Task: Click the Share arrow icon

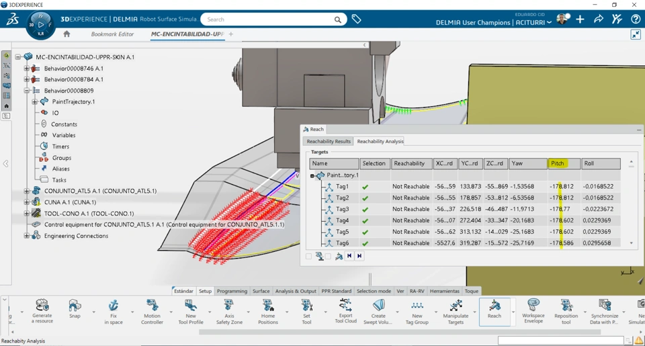Action: [x=599, y=19]
